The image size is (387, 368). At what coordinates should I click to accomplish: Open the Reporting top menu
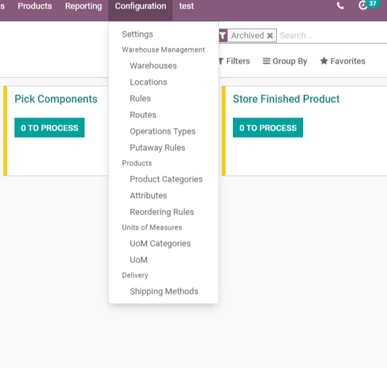click(83, 6)
